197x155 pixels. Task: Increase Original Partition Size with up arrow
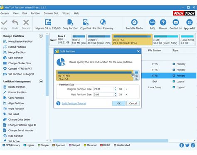pyautogui.click(x=116, y=88)
